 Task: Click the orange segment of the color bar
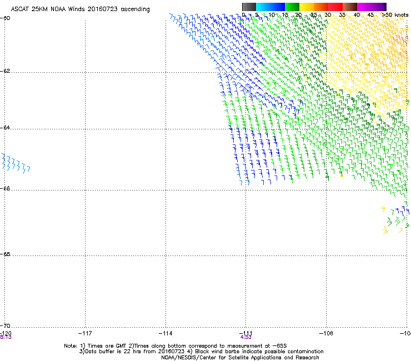(x=321, y=7)
